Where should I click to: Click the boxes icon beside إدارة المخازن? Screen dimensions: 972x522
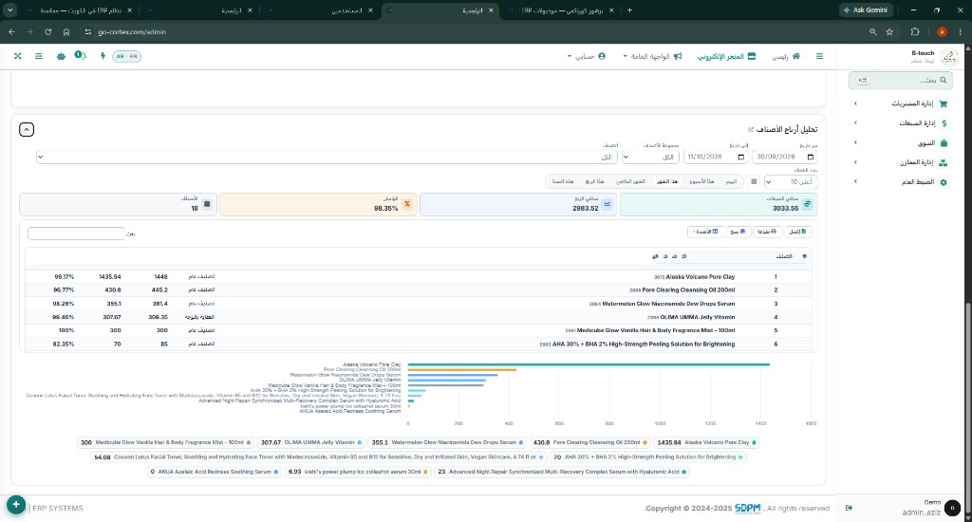[943, 162]
